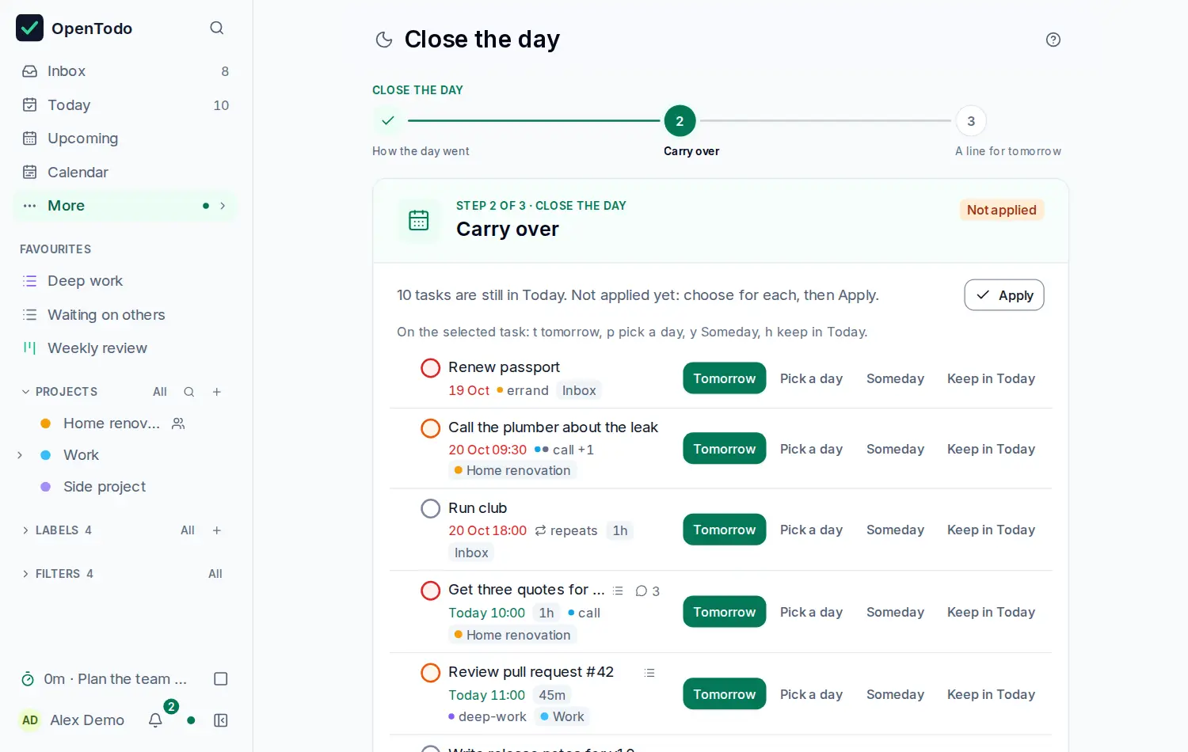The image size is (1188, 752).
Task: Open Inbox in the sidebar
Action: [x=125, y=71]
